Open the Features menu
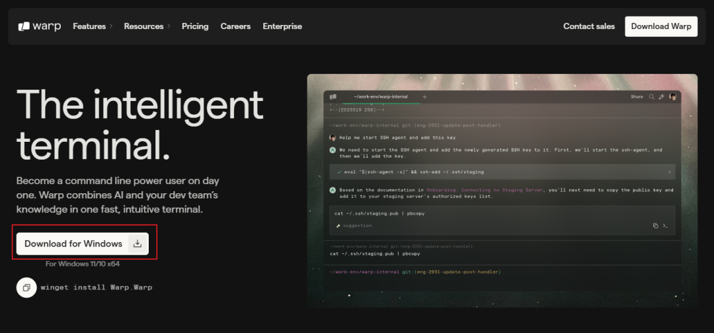This screenshot has width=714, height=333. click(x=89, y=26)
